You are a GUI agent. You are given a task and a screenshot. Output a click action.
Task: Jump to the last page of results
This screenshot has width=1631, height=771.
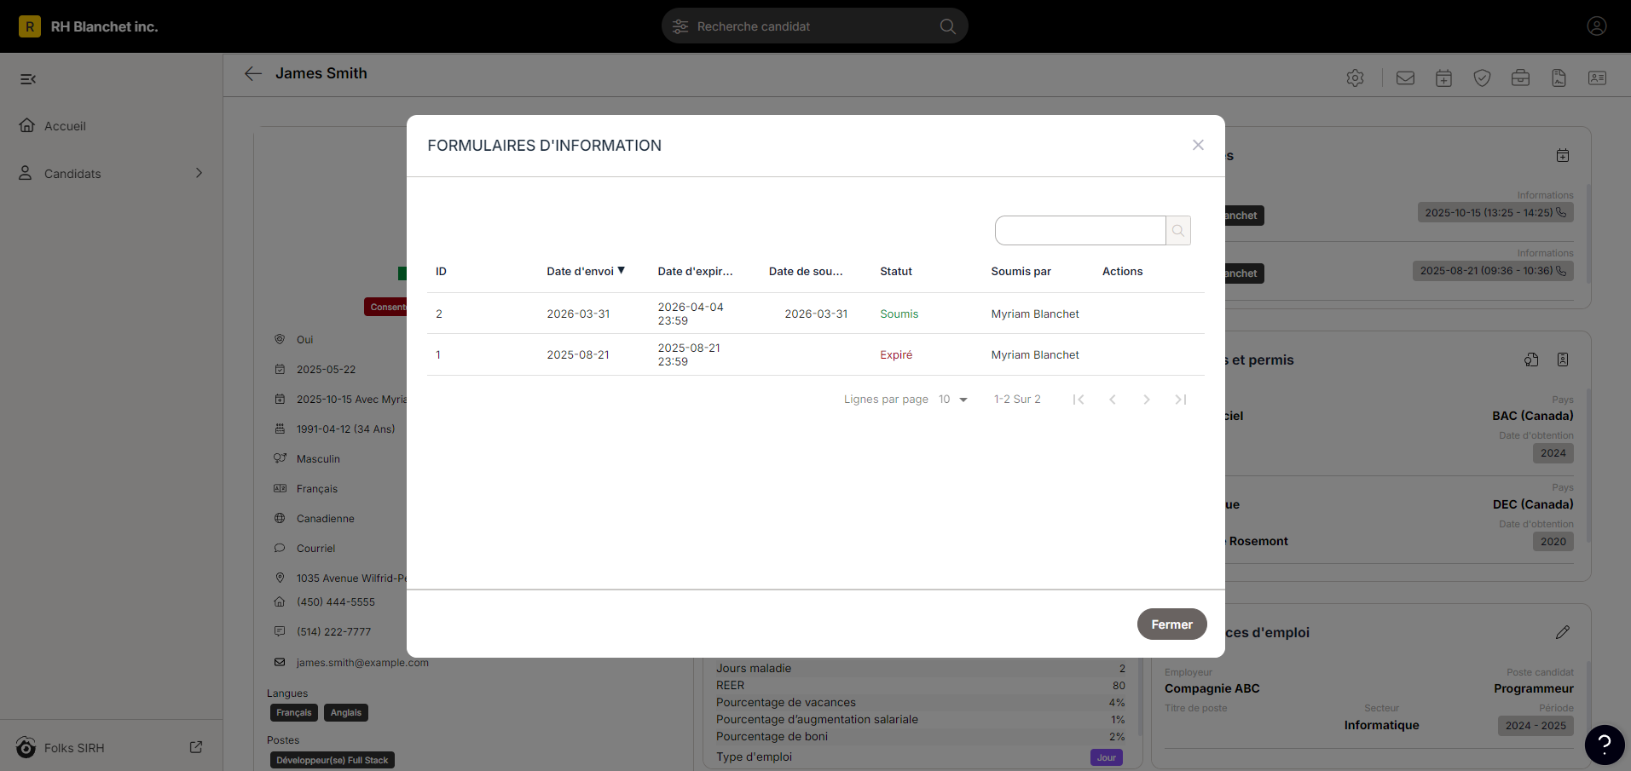(1181, 400)
